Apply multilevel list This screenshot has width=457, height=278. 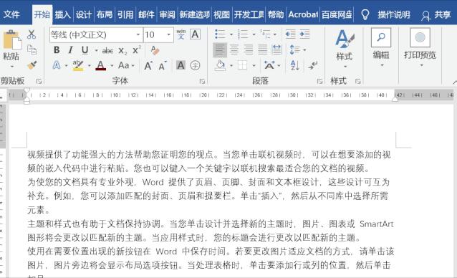pos(265,34)
